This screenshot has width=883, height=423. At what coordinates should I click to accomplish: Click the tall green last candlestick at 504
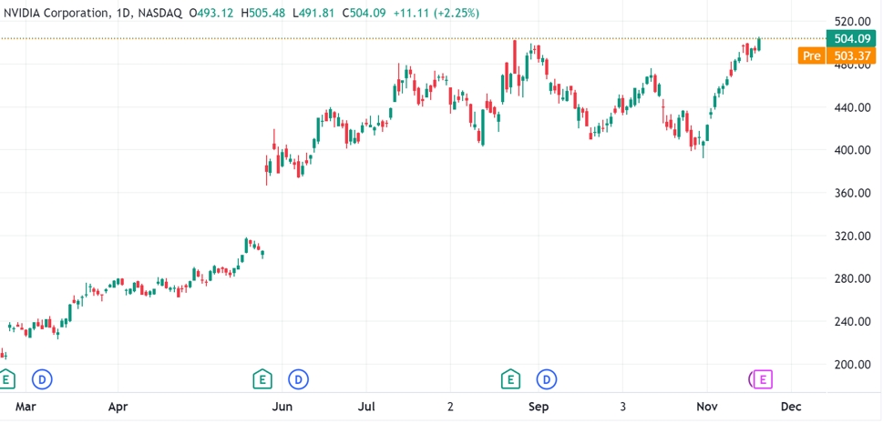click(x=759, y=44)
